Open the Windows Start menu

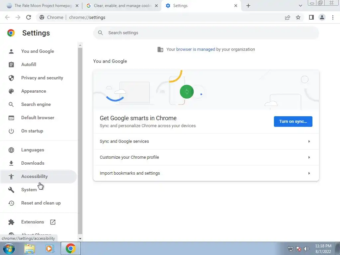click(x=9, y=248)
